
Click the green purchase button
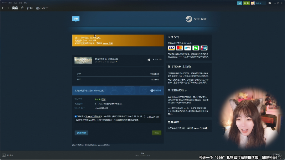(x=157, y=133)
